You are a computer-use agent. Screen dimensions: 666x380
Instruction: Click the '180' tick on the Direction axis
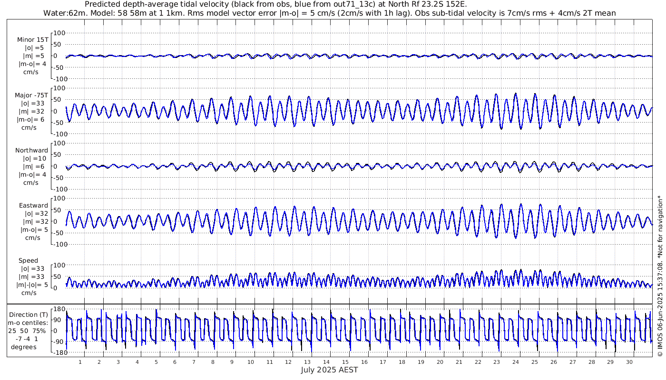tap(59, 309)
